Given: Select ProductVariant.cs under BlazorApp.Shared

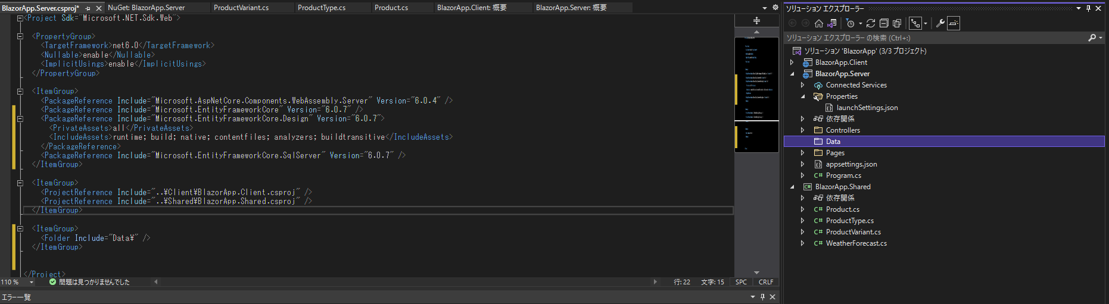Looking at the screenshot, I should coord(853,232).
